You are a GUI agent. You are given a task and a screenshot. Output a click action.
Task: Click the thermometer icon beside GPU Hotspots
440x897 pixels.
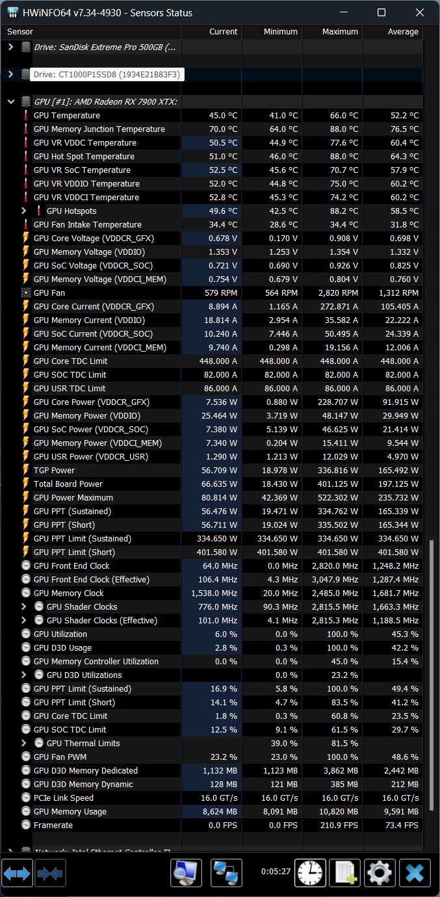point(39,211)
